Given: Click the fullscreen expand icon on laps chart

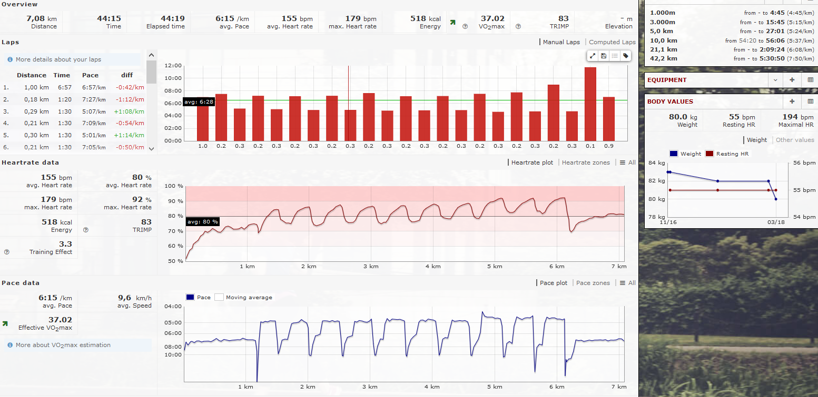Looking at the screenshot, I should (593, 56).
